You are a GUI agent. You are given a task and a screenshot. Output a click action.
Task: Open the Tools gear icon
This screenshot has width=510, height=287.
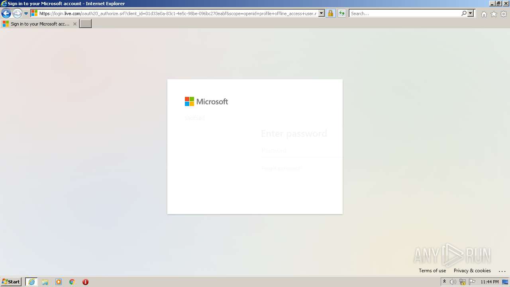(x=504, y=14)
